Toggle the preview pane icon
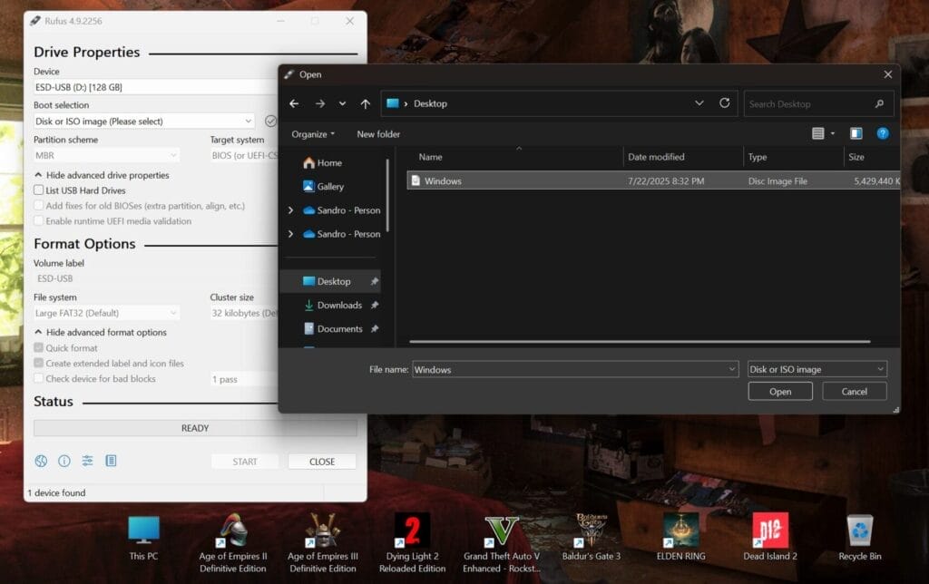 tap(856, 133)
